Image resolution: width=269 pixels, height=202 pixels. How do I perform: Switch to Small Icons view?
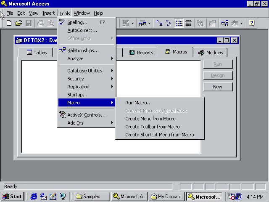169,23
